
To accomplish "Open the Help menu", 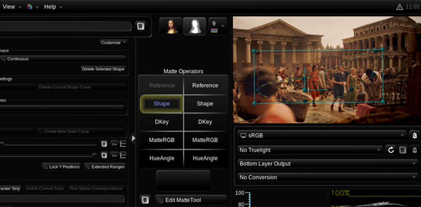I will 53,7.
